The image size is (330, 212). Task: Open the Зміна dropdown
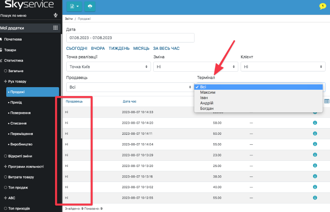click(195, 67)
